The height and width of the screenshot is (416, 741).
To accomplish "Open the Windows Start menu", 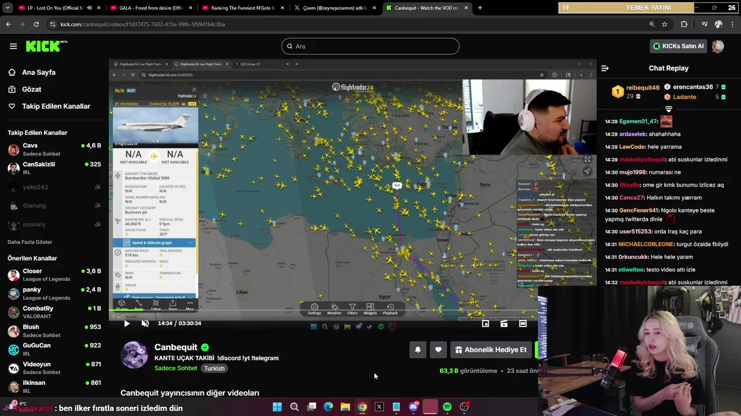I will (x=277, y=407).
